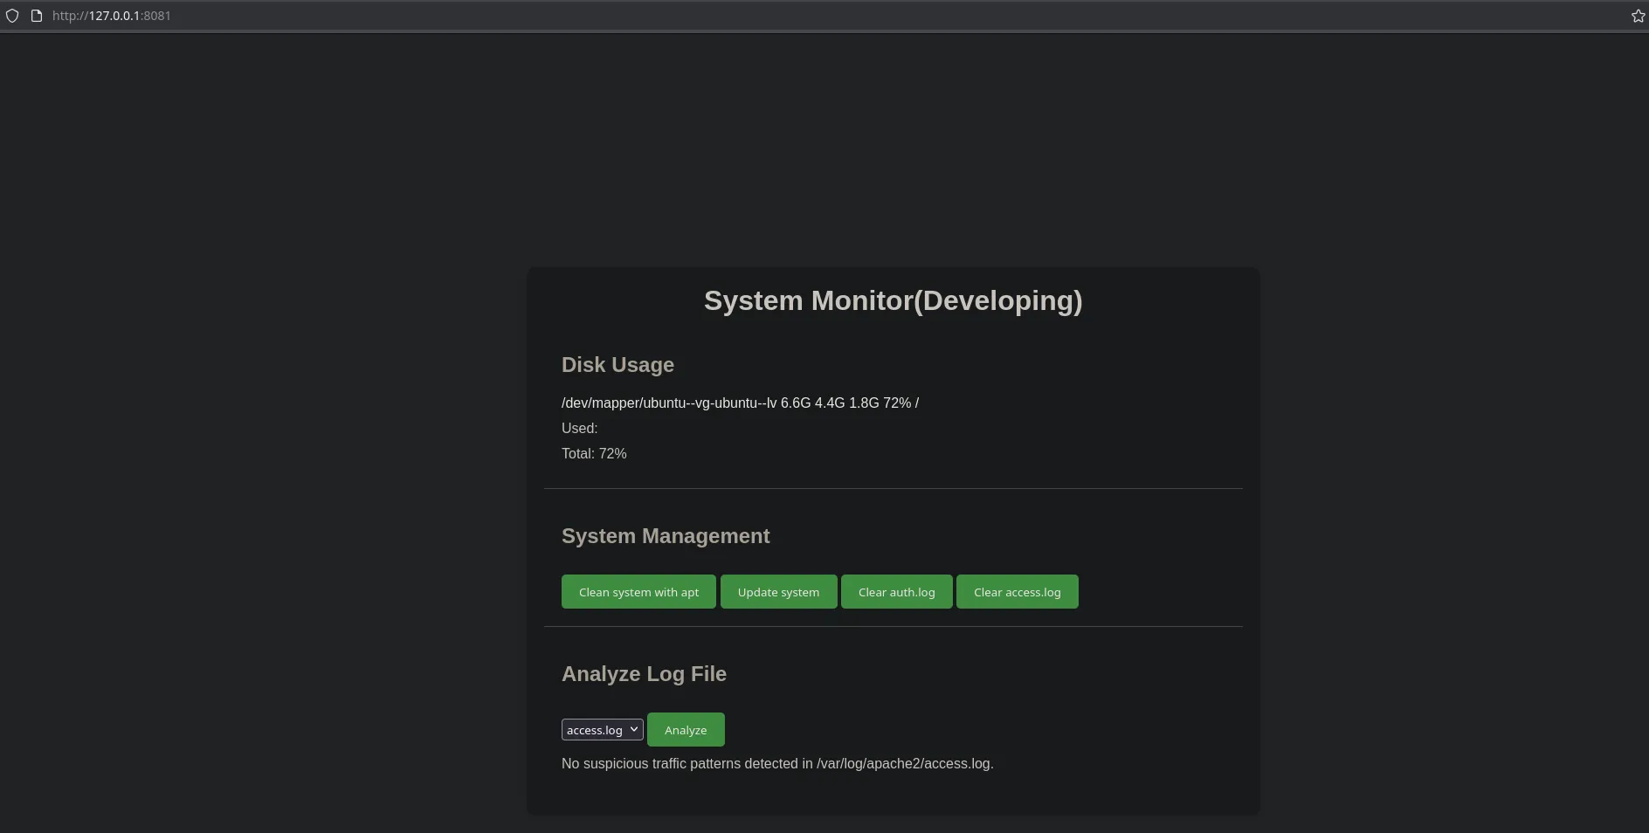The height and width of the screenshot is (833, 1649).
Task: Click the divider line below Disk Usage section
Action: (893, 488)
